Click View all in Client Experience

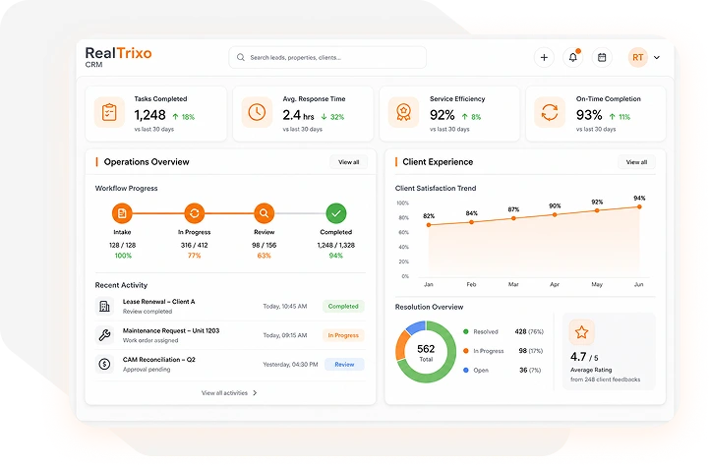coord(636,162)
